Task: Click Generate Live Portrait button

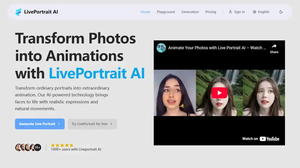Action: click(x=40, y=124)
